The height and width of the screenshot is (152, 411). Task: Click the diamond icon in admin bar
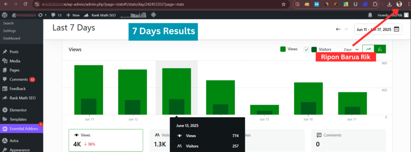pyautogui.click(x=154, y=15)
